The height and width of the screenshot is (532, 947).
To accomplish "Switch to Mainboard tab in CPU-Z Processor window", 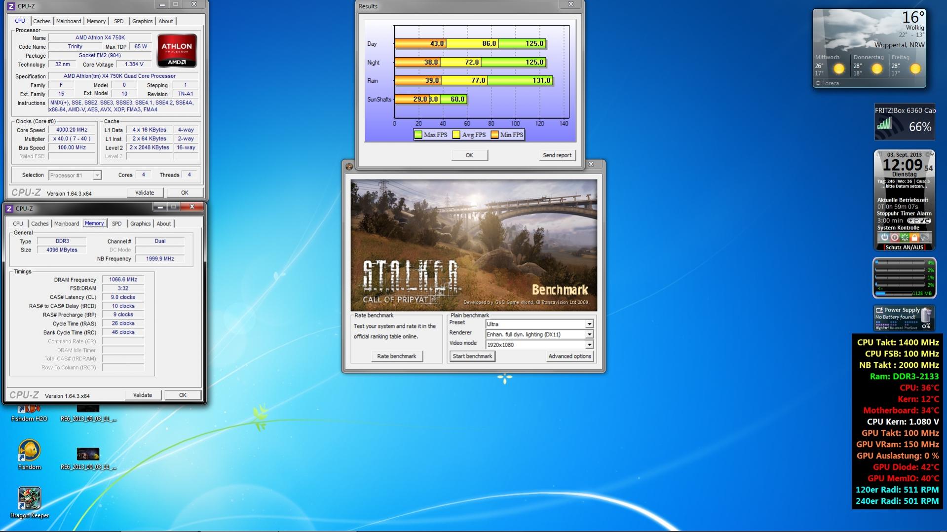I will pyautogui.click(x=69, y=21).
